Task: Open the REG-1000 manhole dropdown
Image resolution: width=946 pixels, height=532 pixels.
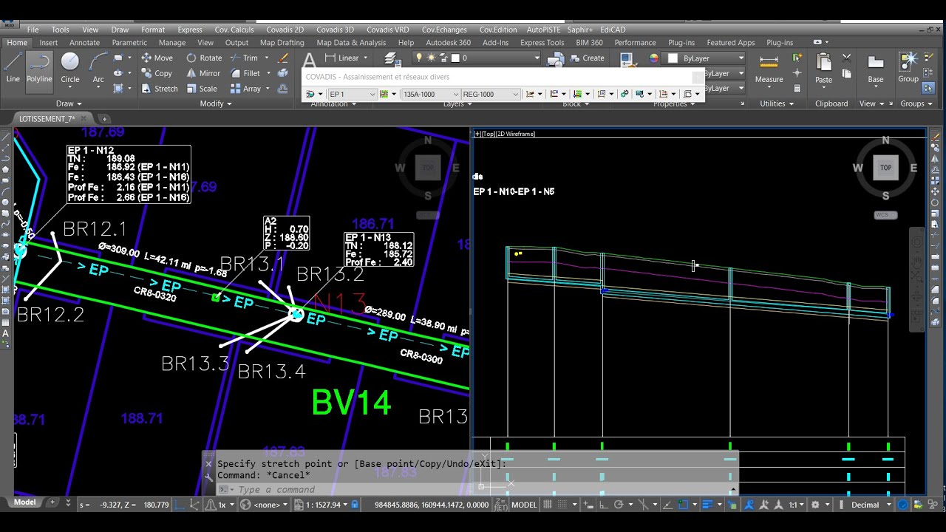Action: (x=491, y=94)
